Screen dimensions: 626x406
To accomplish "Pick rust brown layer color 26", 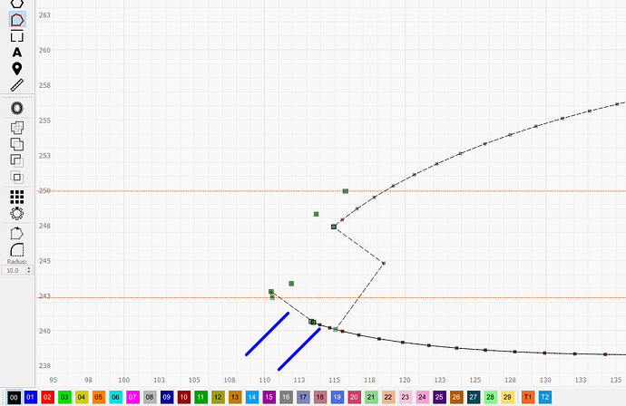I will tap(456, 397).
